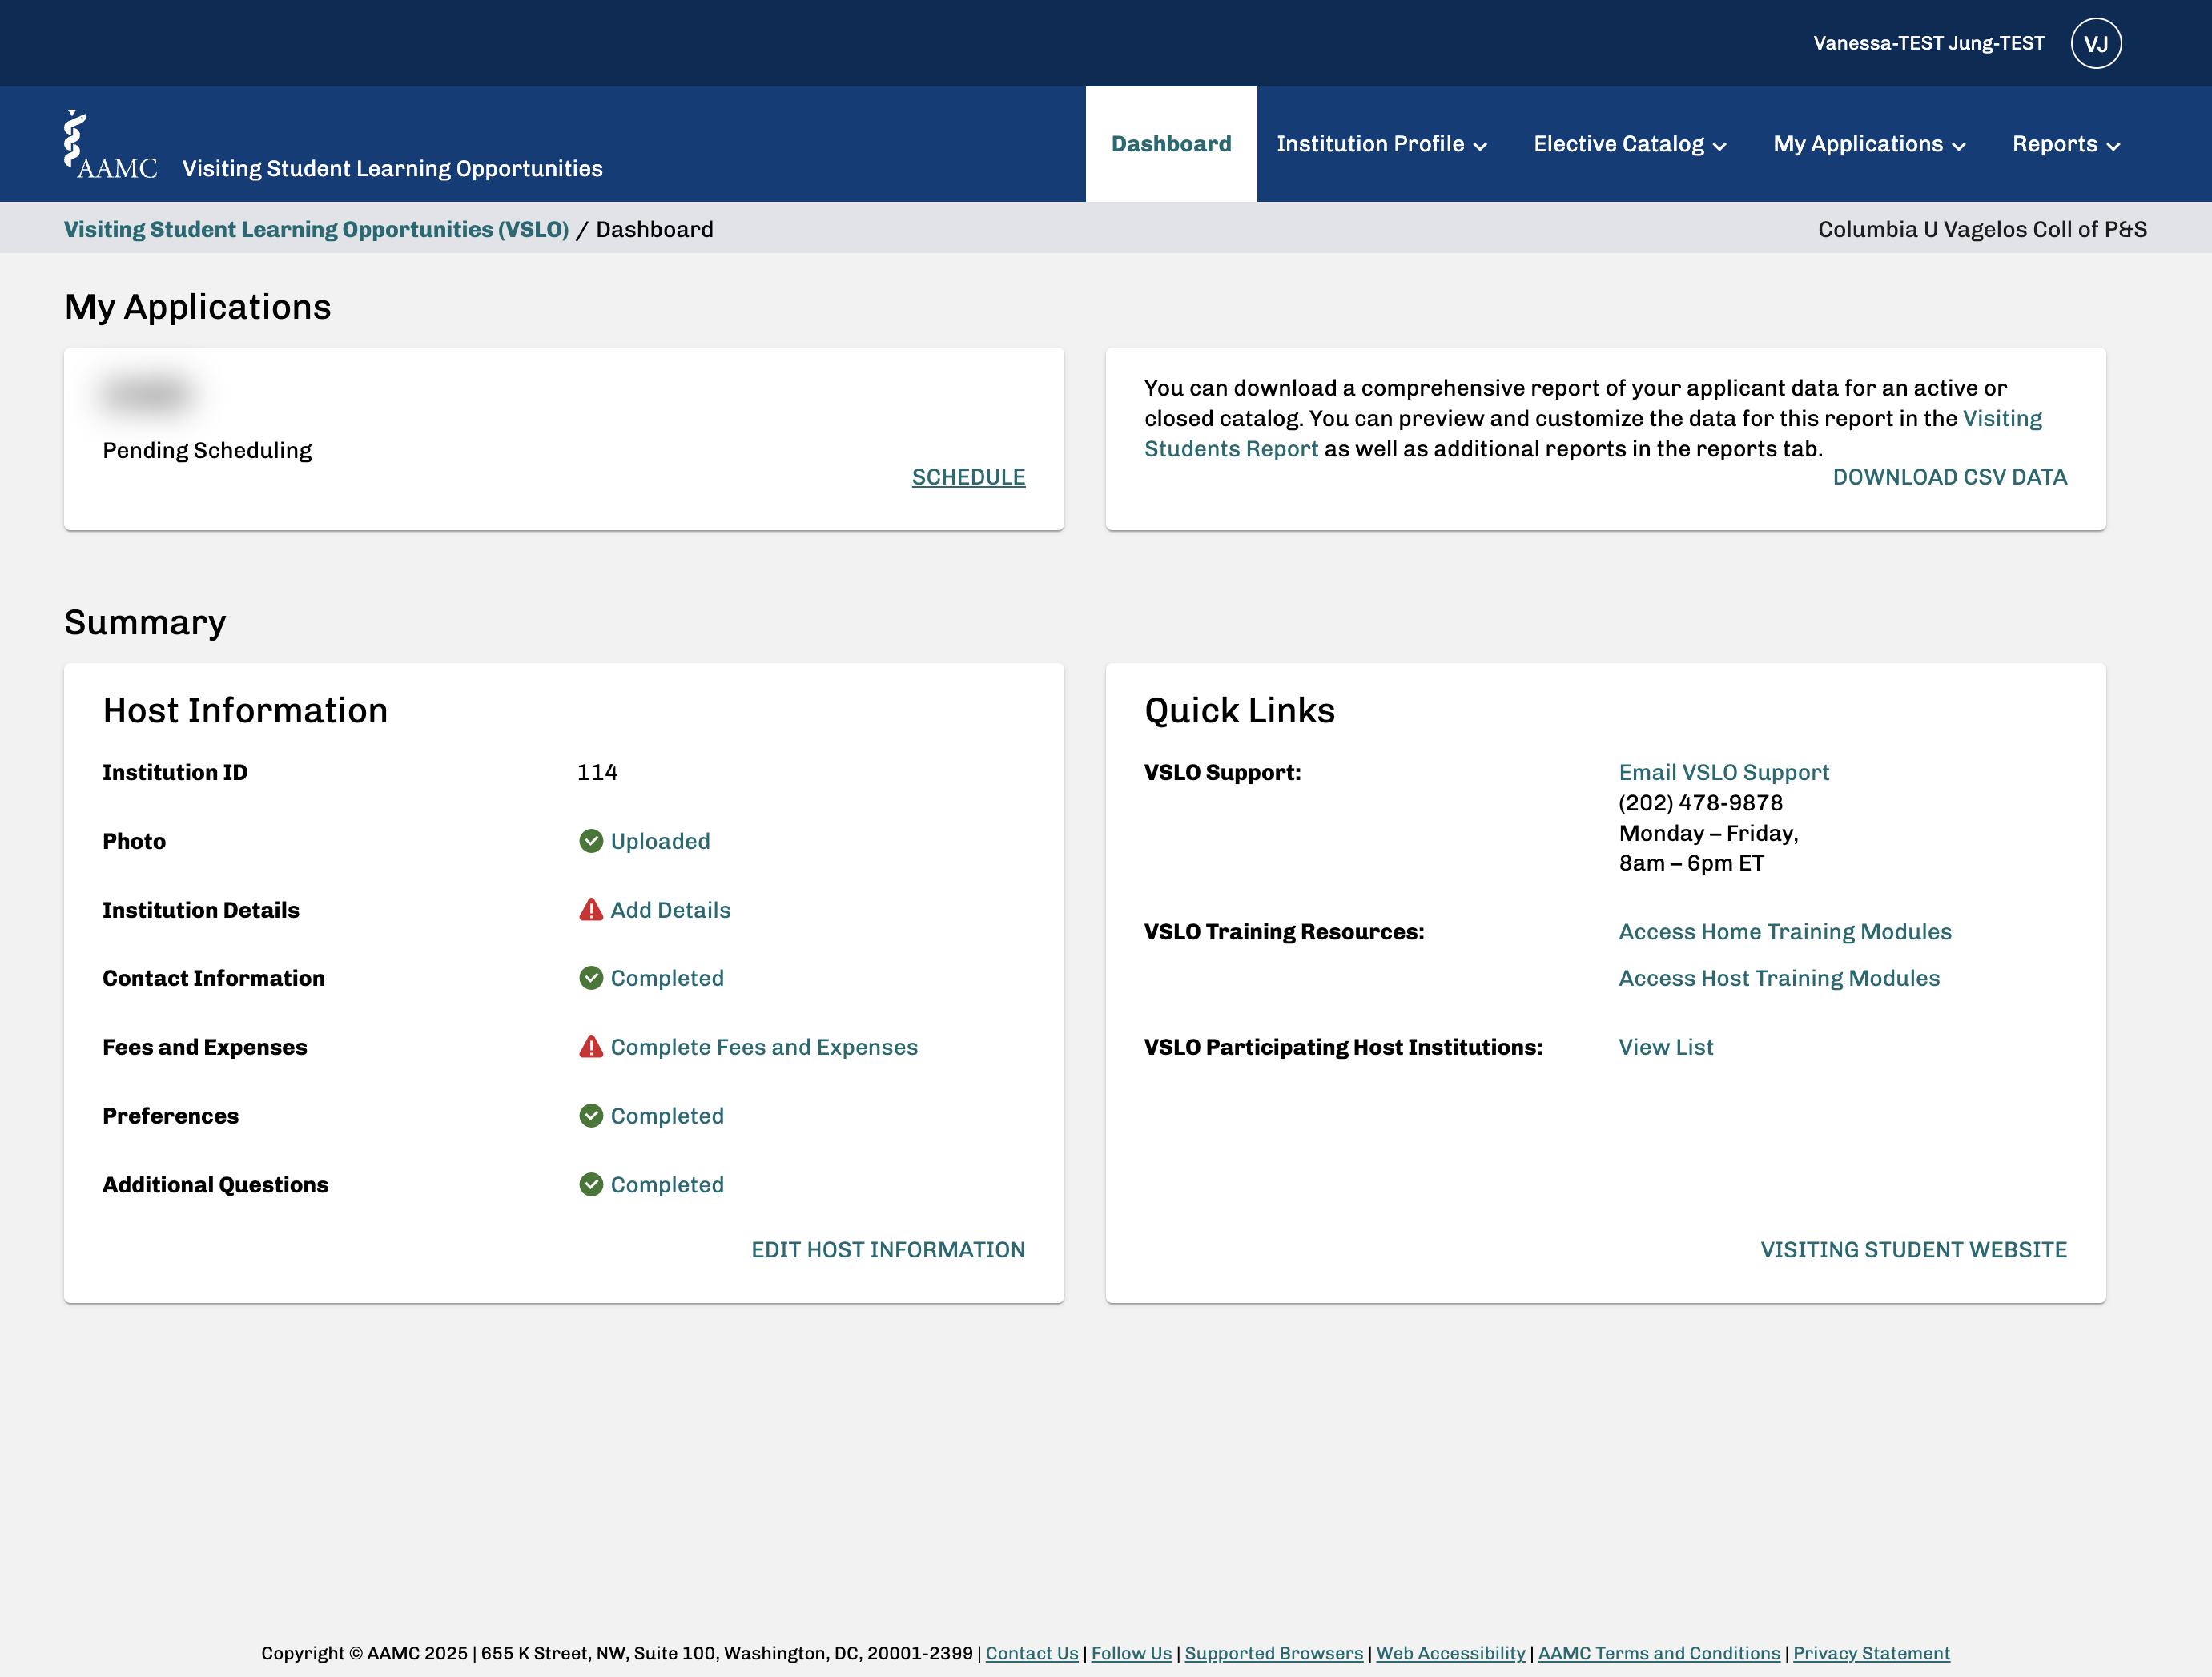Image resolution: width=2212 pixels, height=1677 pixels.
Task: Click Contact Us footer link
Action: pyautogui.click(x=1032, y=1653)
